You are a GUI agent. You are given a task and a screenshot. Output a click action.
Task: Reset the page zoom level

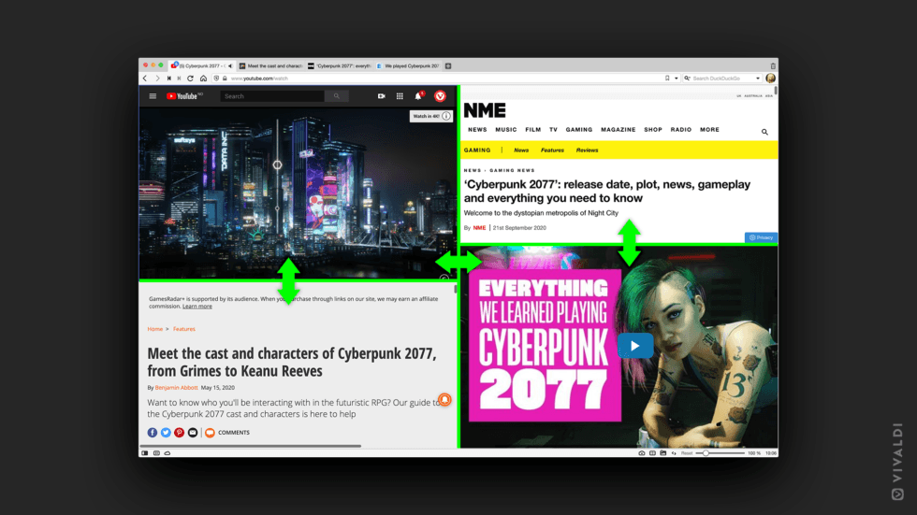(x=687, y=453)
